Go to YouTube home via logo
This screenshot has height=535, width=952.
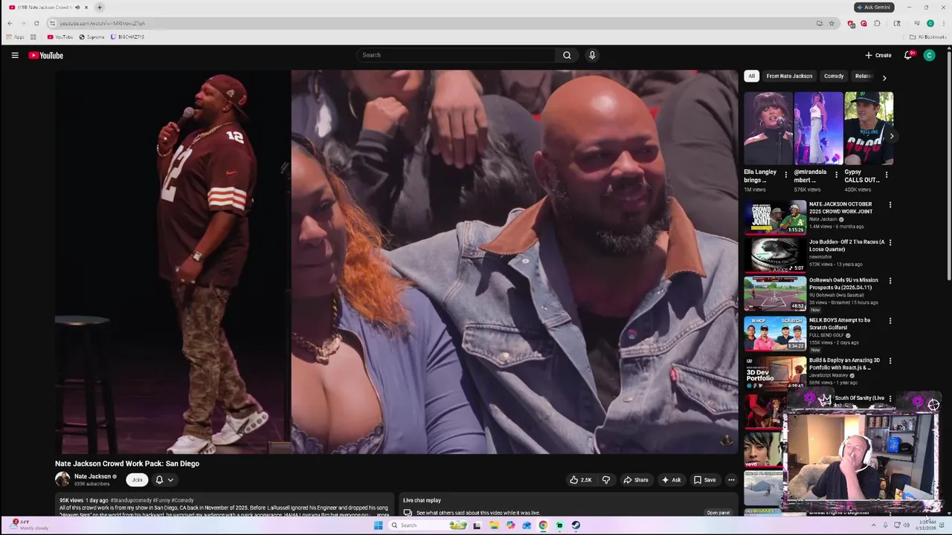[x=46, y=55]
